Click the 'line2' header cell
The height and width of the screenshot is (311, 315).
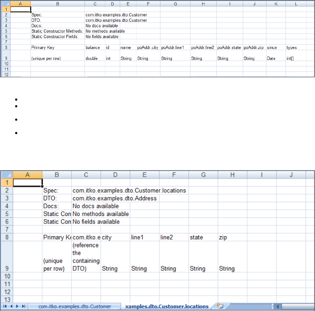(174, 237)
